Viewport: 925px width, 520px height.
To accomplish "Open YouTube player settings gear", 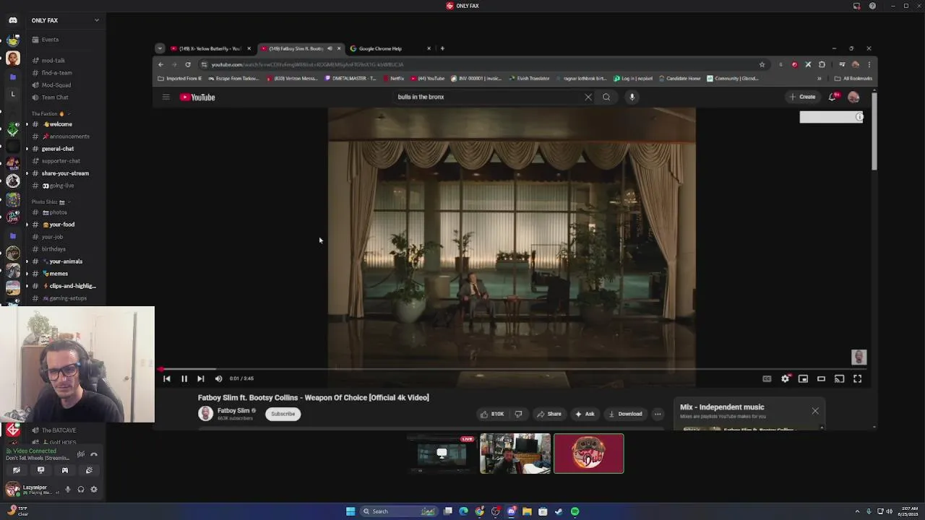I will [x=785, y=378].
